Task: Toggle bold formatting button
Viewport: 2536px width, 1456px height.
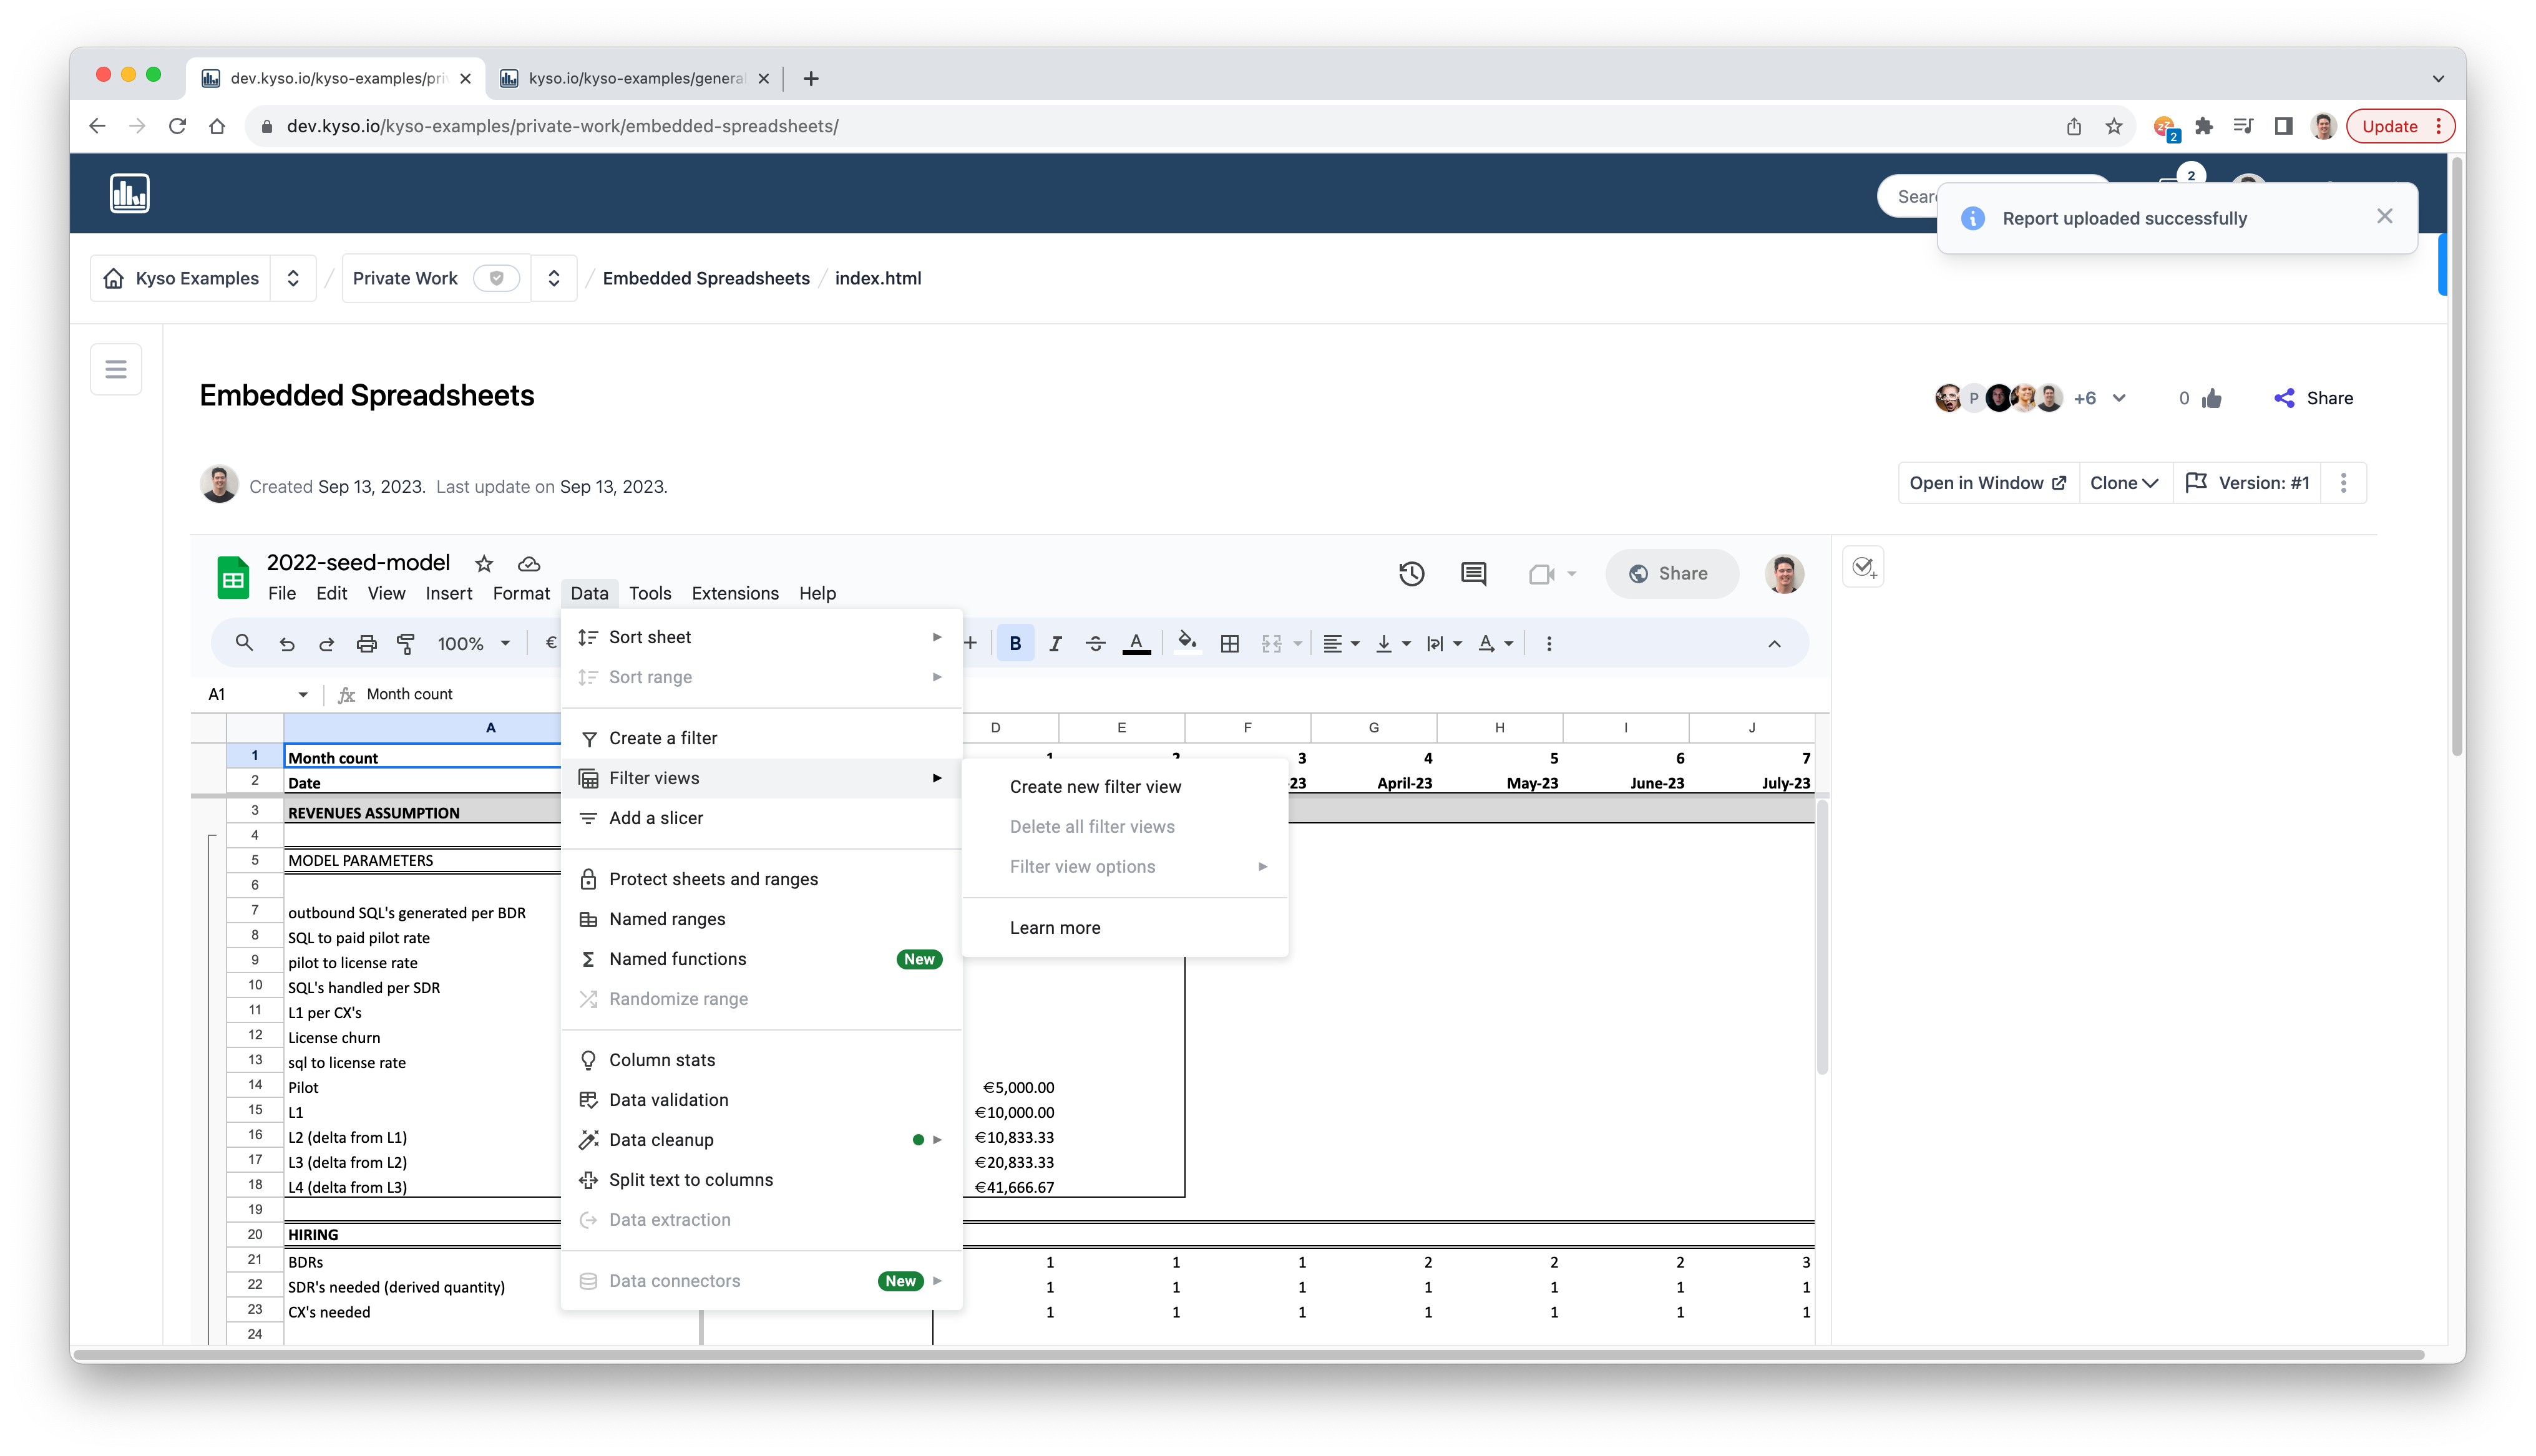Action: pos(1015,644)
